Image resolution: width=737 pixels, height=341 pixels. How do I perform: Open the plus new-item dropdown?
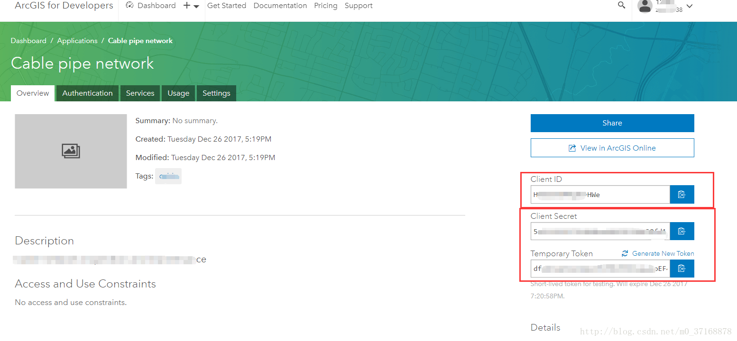(x=191, y=6)
